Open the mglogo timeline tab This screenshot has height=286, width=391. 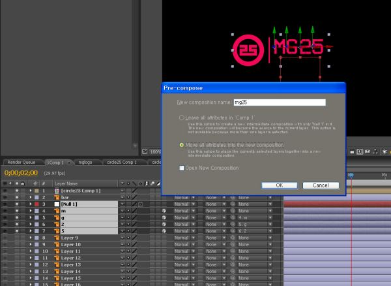point(85,163)
